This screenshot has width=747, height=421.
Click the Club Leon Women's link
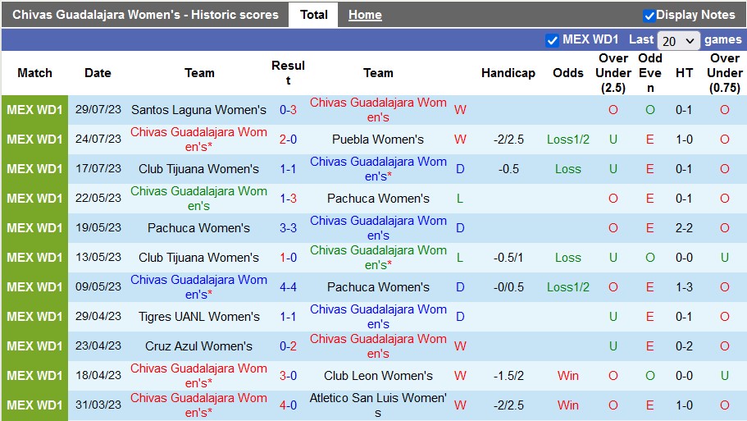(x=378, y=376)
